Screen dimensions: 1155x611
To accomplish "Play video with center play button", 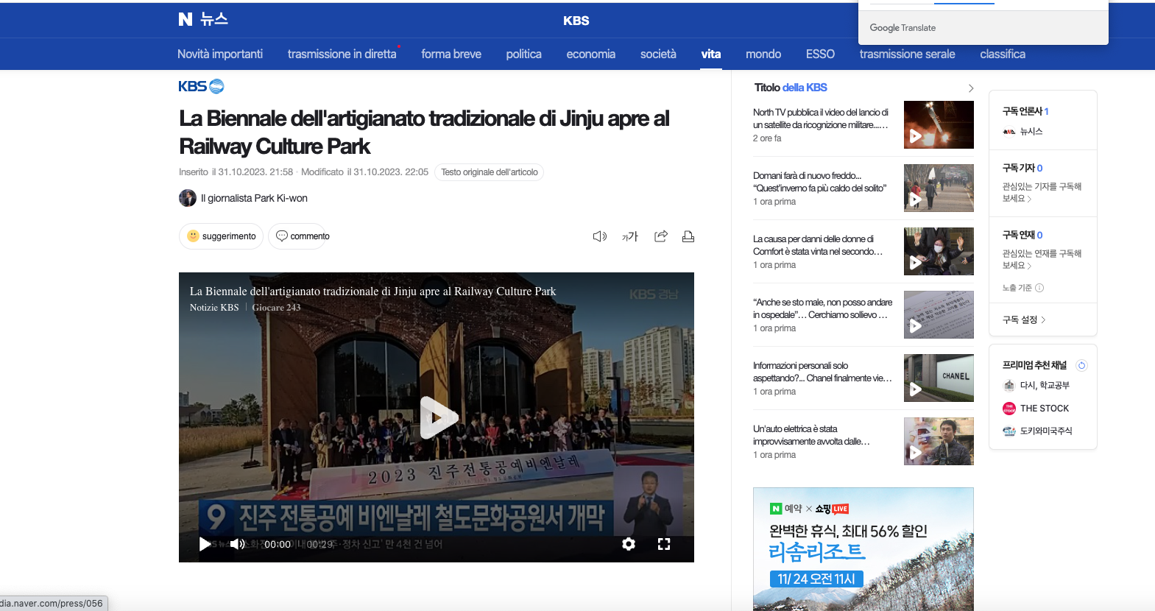I will click(x=439, y=417).
